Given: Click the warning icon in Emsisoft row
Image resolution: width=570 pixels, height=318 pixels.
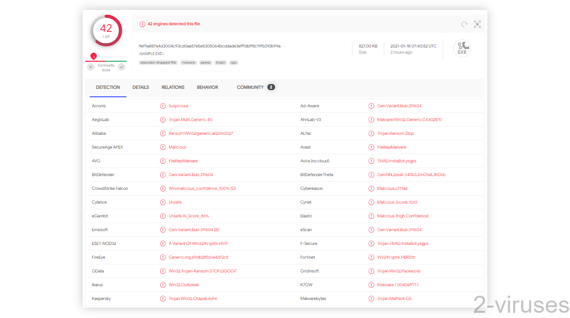Looking at the screenshot, I should tap(163, 230).
